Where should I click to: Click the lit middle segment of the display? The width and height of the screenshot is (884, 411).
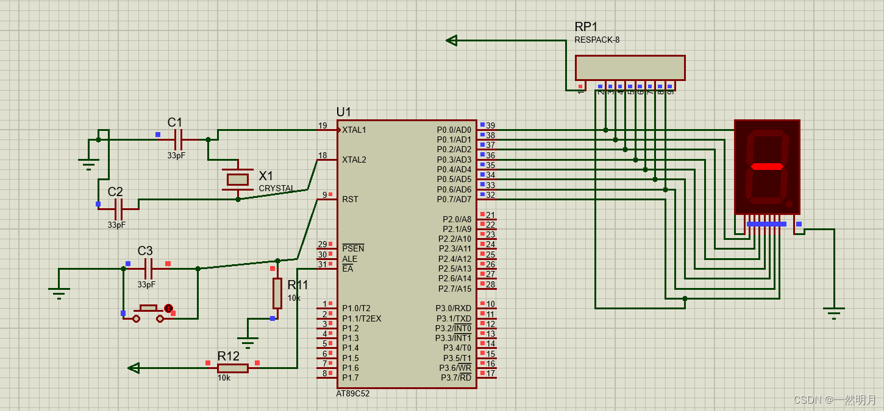tap(767, 166)
